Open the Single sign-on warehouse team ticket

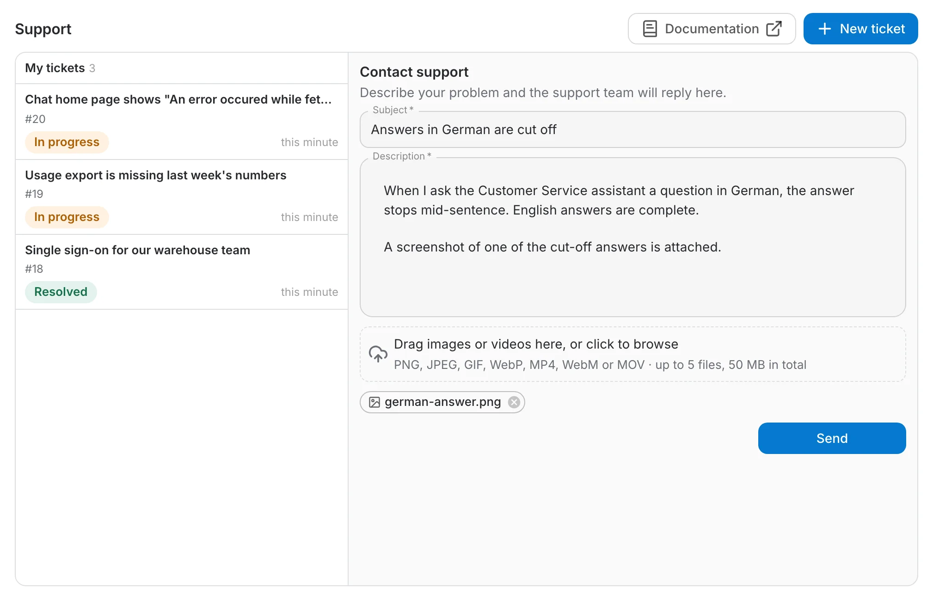point(182,272)
